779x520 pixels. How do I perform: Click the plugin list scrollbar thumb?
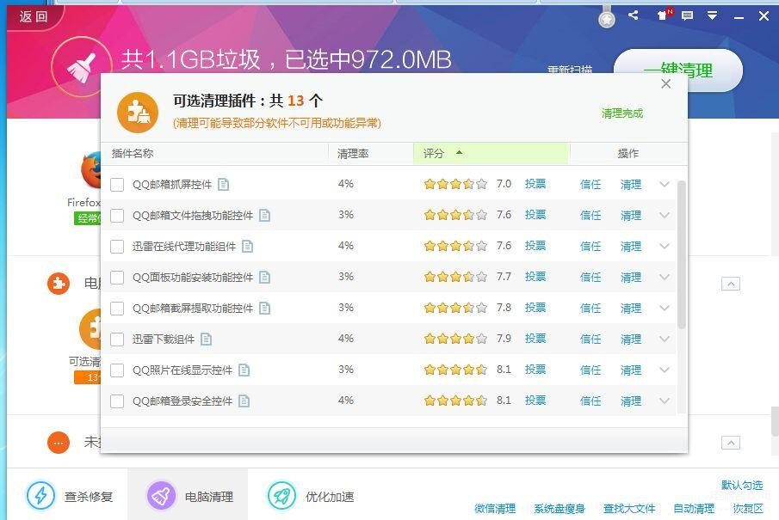click(x=682, y=254)
